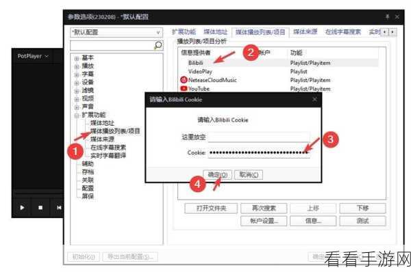Image resolution: width=411 pixels, height=272 pixels.
Task: Play video in PotPlayer window
Action: point(23,208)
